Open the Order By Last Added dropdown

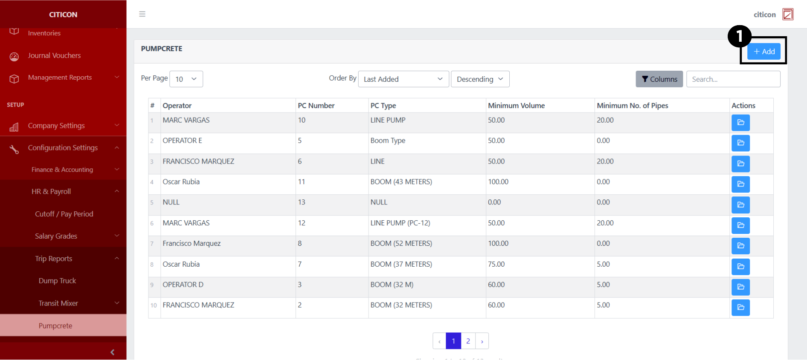pos(403,79)
